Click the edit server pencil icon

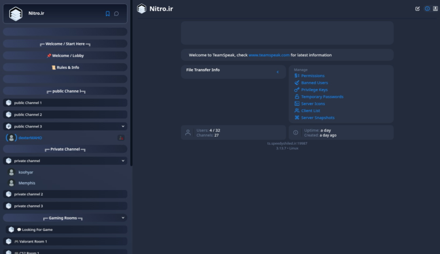tap(418, 9)
